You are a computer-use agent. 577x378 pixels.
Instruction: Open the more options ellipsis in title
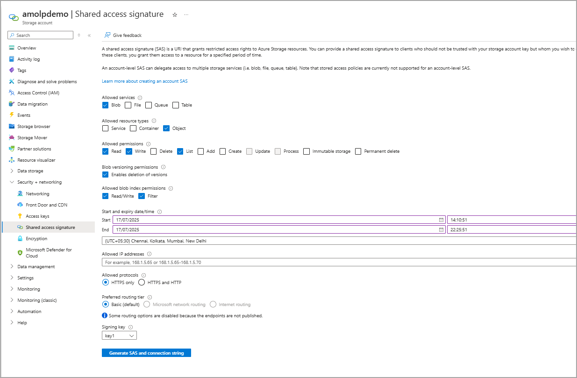[186, 14]
